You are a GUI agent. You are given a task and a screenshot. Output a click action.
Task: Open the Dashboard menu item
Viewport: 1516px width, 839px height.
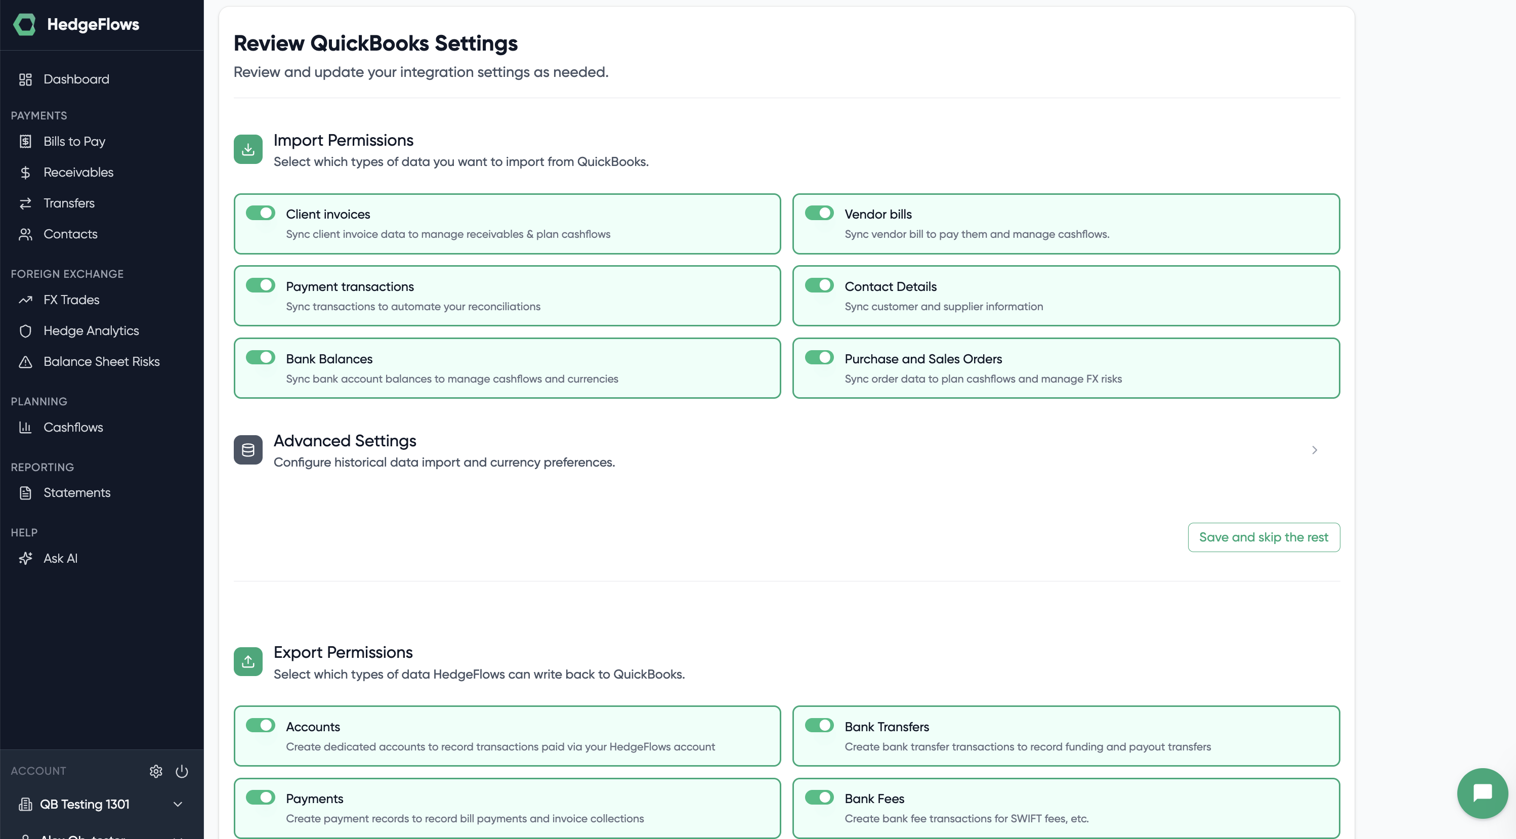(76, 79)
